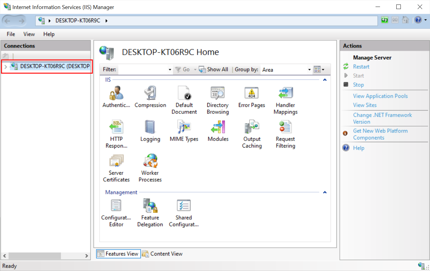Viewport: 430px width, 271px height.
Task: Open the Default Document feature
Action: click(184, 100)
